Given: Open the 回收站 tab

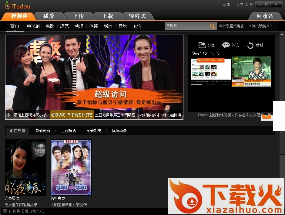Looking at the screenshot, I should (265, 16).
